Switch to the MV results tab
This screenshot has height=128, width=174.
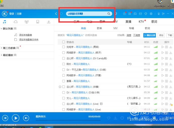point(115,28)
